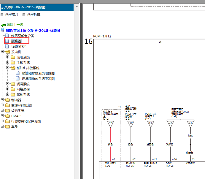Select the 车身 folder label

(14, 127)
